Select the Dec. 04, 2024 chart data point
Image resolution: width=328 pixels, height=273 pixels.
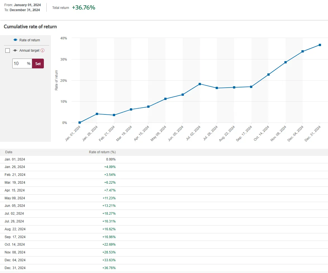coord(303,51)
